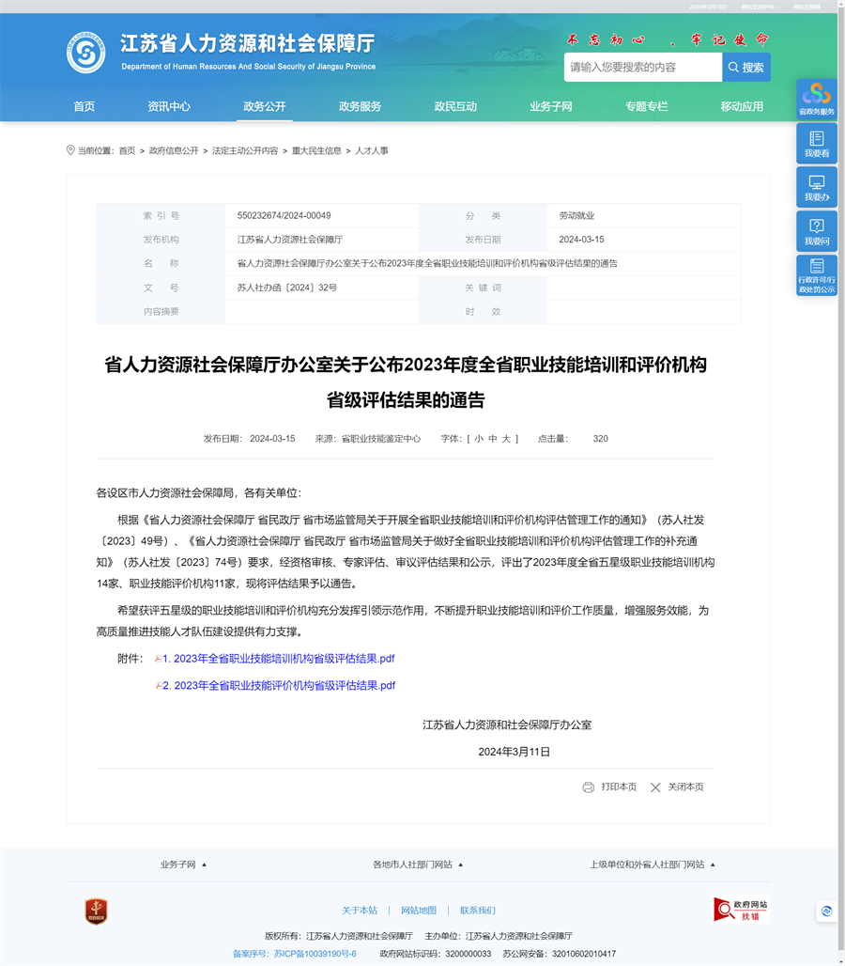Image resolution: width=845 pixels, height=966 pixels.
Task: Click the red 党政机关 emblem icon
Action: (96, 911)
